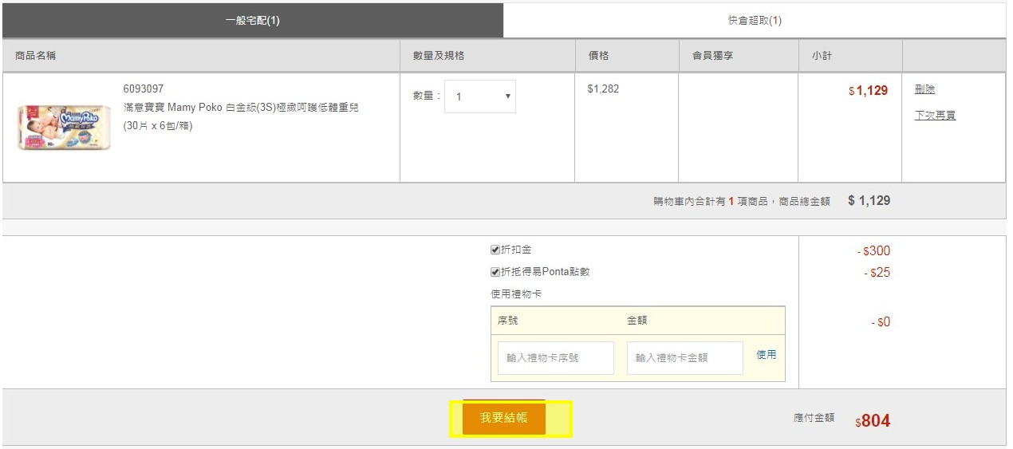Click the 刪除 link for the Mamy Poko item
1013x449 pixels.
[x=924, y=89]
